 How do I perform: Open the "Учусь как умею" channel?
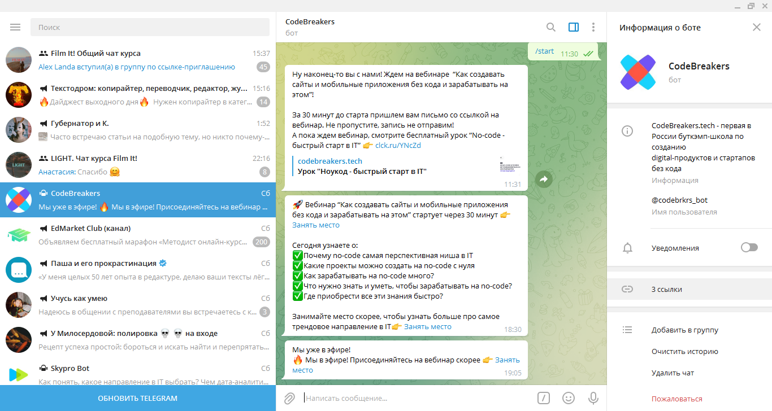(138, 305)
